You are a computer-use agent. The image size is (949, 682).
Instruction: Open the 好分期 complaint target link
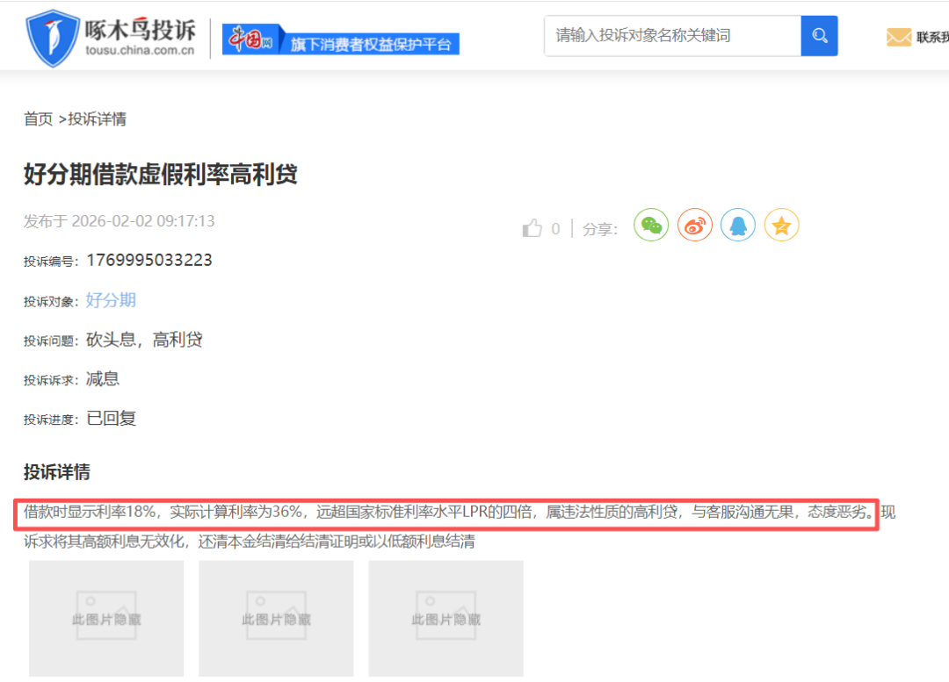click(111, 300)
